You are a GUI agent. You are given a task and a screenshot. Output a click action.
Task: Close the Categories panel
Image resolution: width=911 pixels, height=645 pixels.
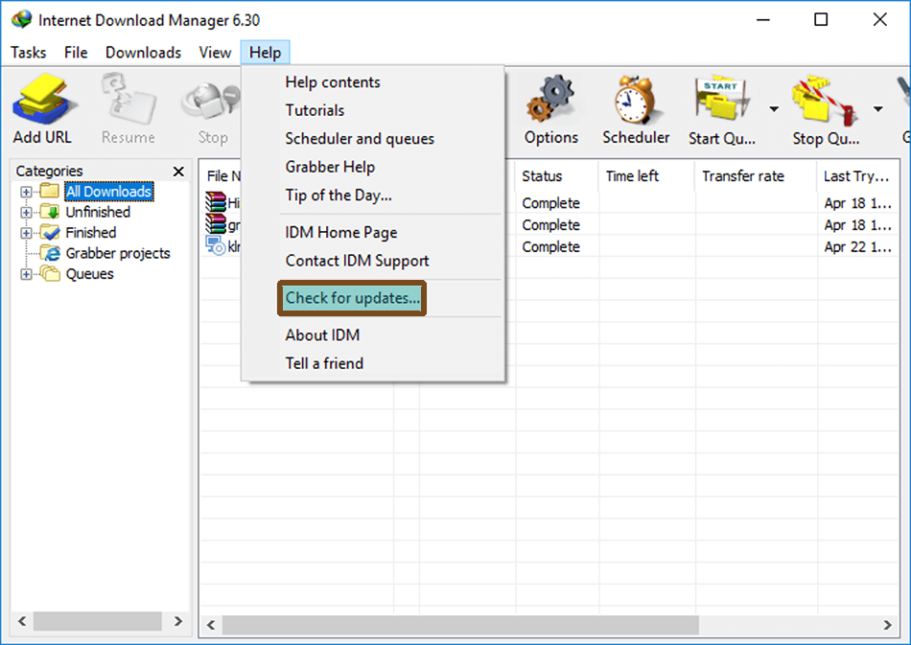[177, 171]
